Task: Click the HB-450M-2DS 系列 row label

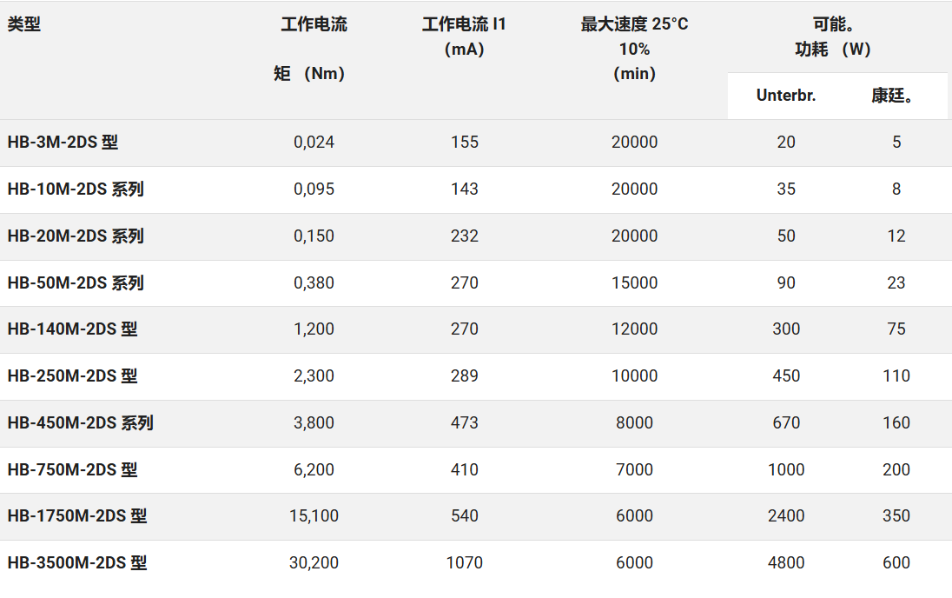Action: click(80, 423)
